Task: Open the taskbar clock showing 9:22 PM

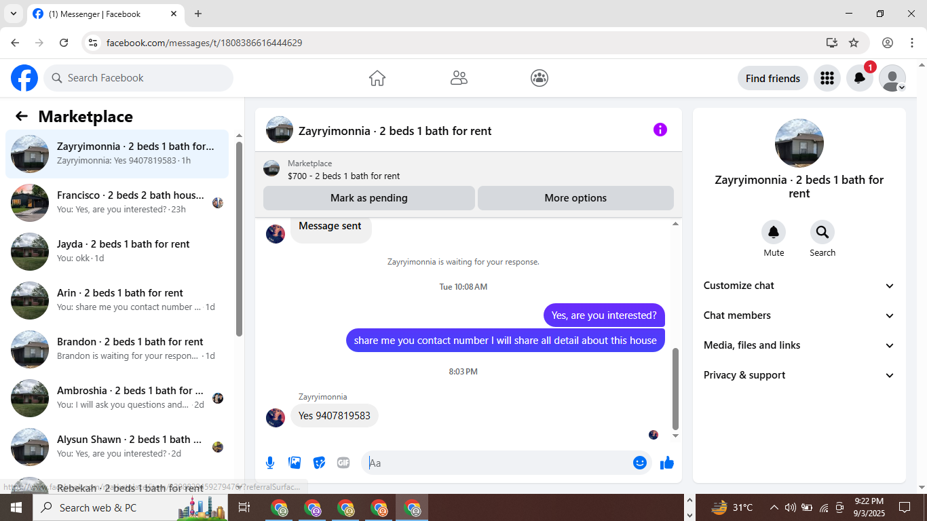Action: [869, 507]
